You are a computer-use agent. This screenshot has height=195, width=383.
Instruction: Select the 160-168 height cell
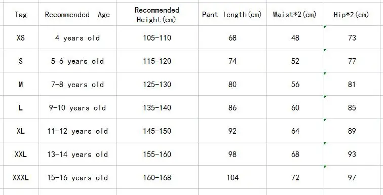tap(157, 177)
